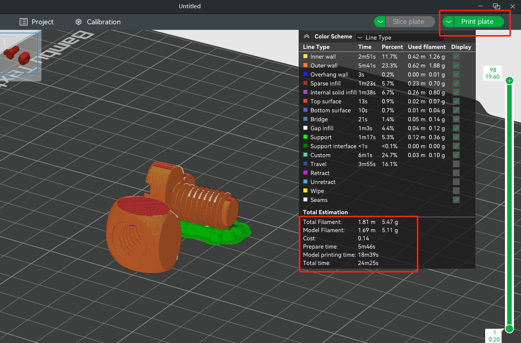Viewport: 521px width, 343px height.
Task: Click the Prepare time value 5m46s
Action: click(x=366, y=247)
